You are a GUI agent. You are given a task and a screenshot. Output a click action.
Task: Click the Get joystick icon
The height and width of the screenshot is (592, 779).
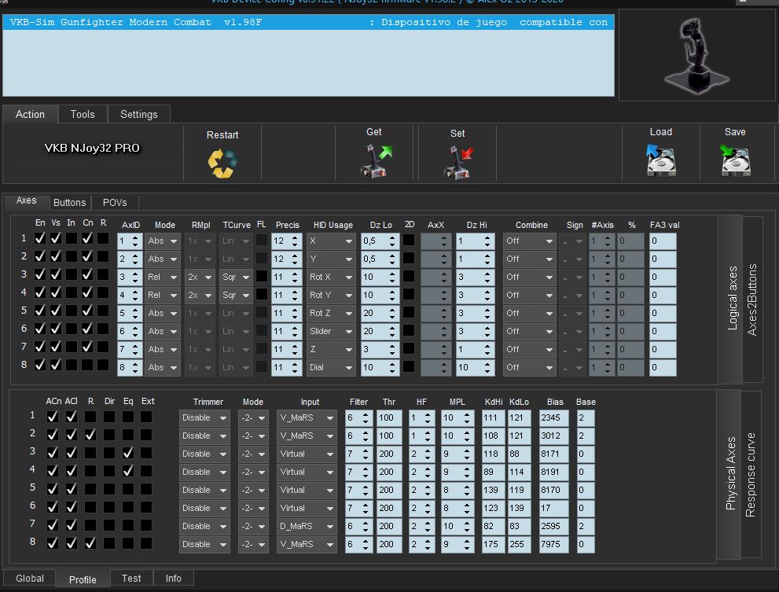click(375, 160)
